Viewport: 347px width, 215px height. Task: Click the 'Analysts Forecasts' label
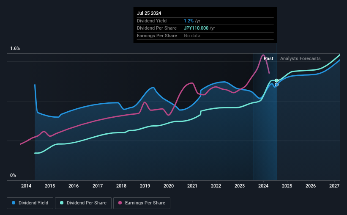coord(301,58)
